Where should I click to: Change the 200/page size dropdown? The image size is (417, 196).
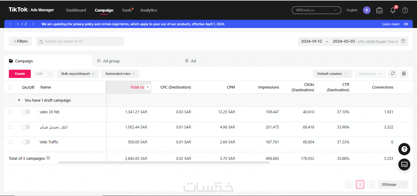[x=393, y=184]
